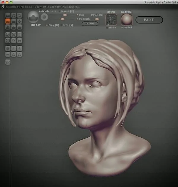Click the Size slider handle
178x187 pixels.
pos(65,15)
